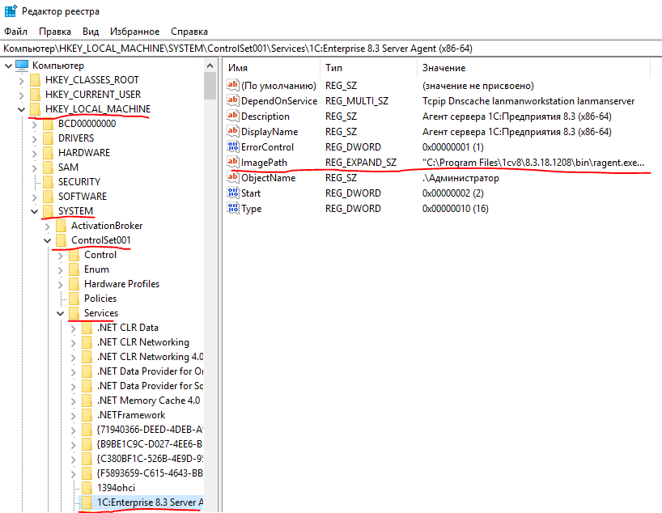Screen dimensions: 662x513
Task: Expand the HKEY_CURRENT_USER branch
Action: (x=21, y=95)
